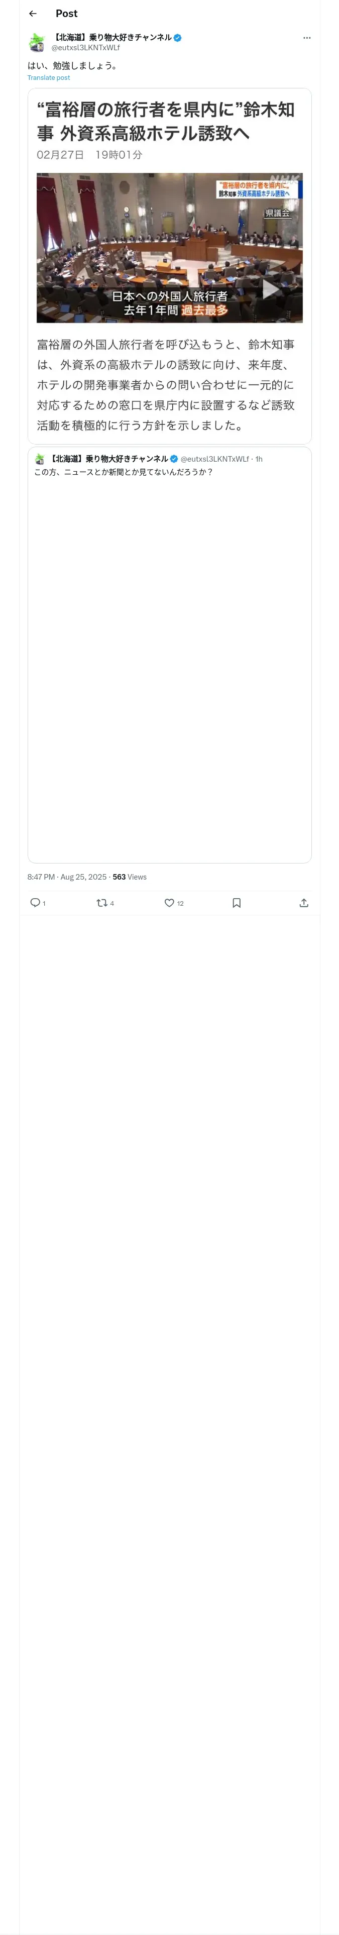Click the verified badge in quoted post
339x1935 pixels.
(174, 459)
